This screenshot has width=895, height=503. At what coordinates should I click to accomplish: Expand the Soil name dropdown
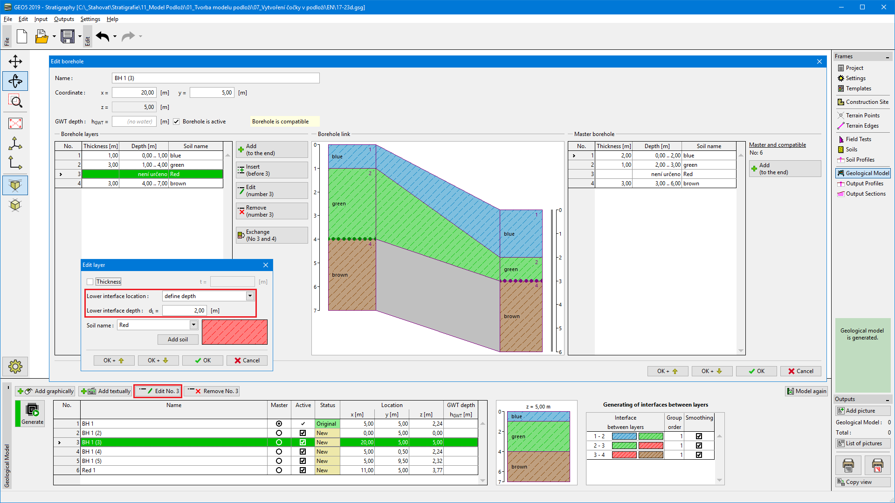pos(193,325)
